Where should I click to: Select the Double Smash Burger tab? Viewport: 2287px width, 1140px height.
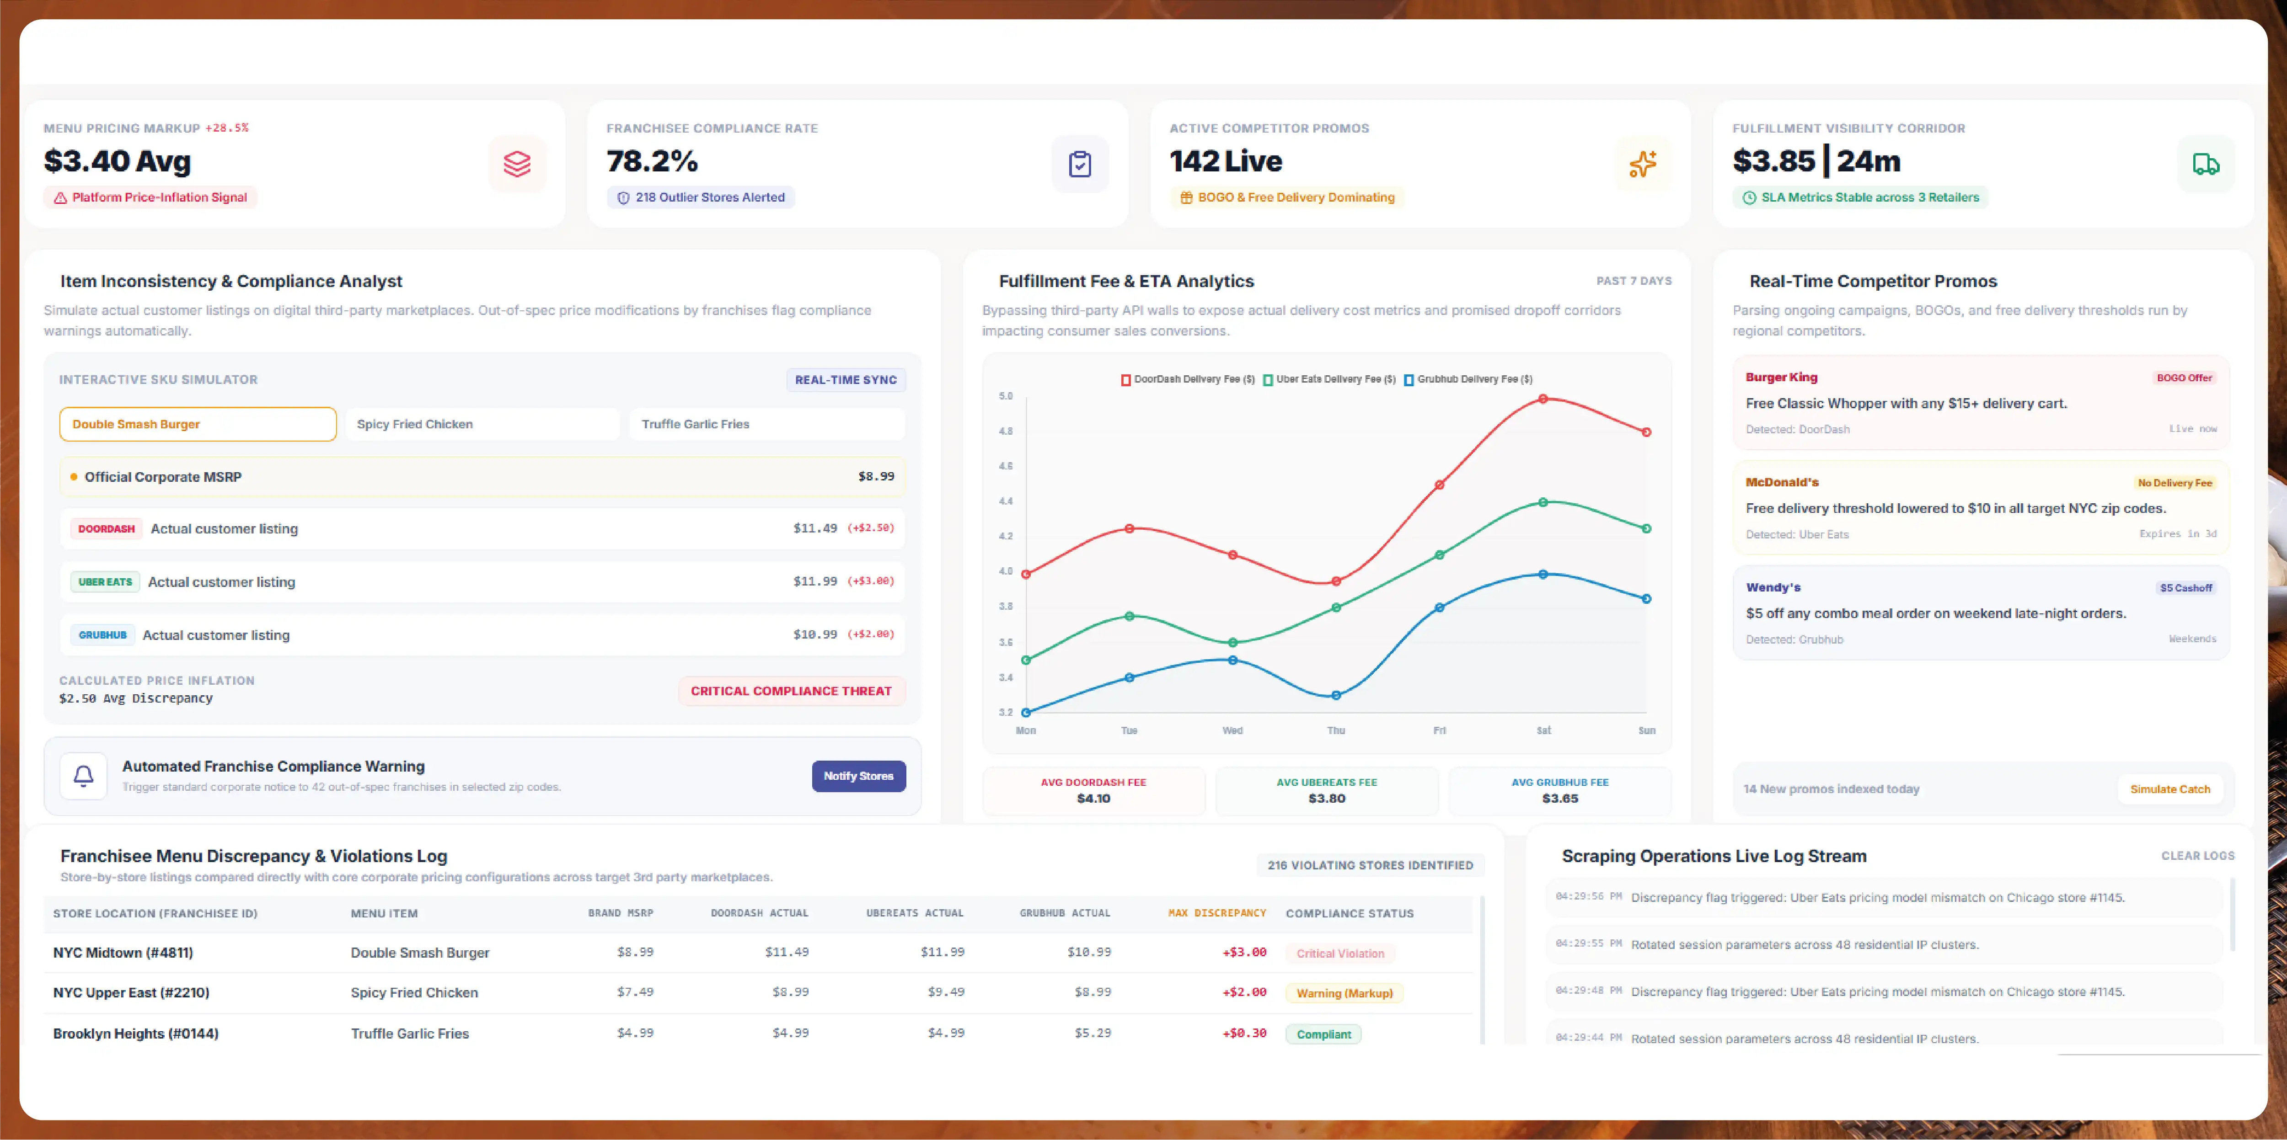[x=198, y=424]
